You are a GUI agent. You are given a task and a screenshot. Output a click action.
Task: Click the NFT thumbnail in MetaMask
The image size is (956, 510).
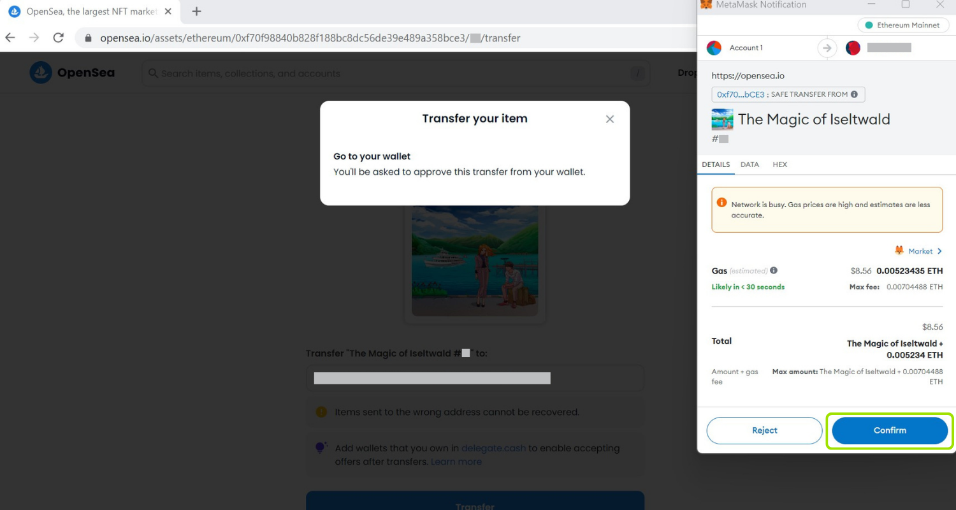coord(722,119)
